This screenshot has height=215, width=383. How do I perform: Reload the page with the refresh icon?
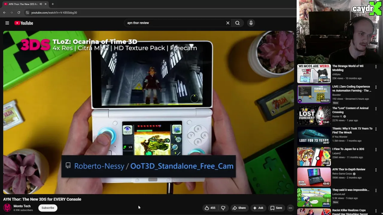pos(19,13)
